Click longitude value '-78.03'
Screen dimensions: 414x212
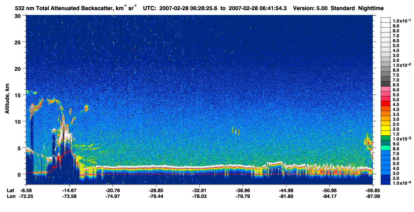coord(199,196)
